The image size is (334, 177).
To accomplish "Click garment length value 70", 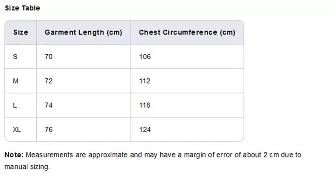I will coord(48,57).
